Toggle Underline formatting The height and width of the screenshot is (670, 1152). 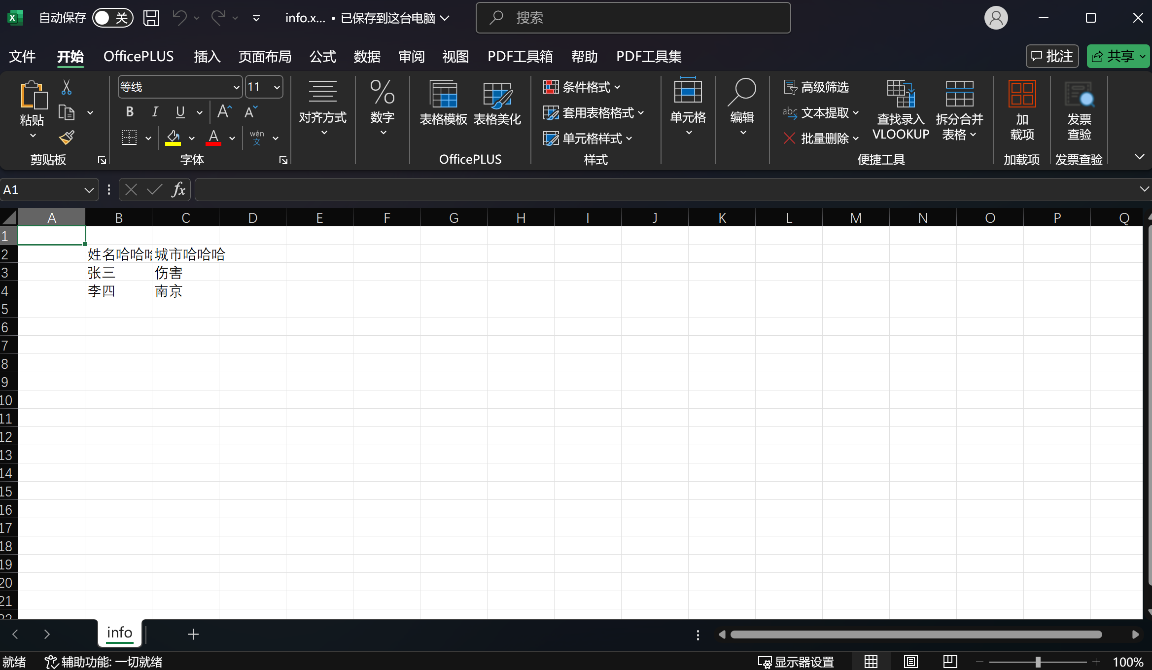click(x=180, y=112)
